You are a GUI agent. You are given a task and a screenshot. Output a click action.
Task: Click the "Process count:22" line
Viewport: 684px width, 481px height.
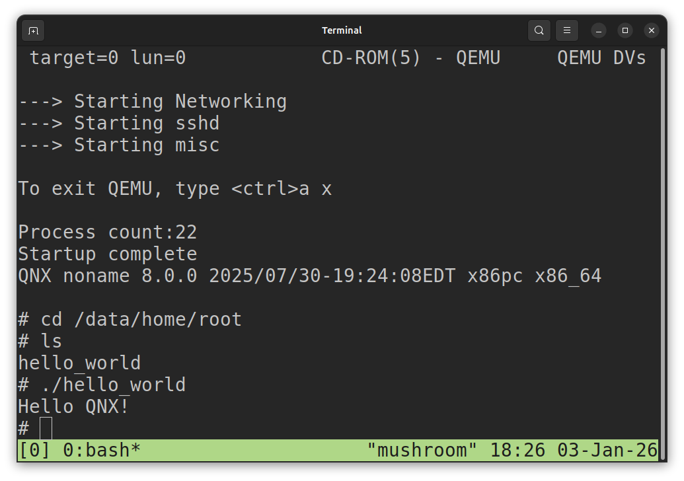tap(107, 232)
